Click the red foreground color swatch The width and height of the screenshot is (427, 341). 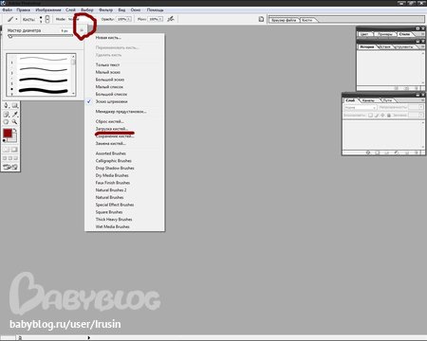[8, 133]
